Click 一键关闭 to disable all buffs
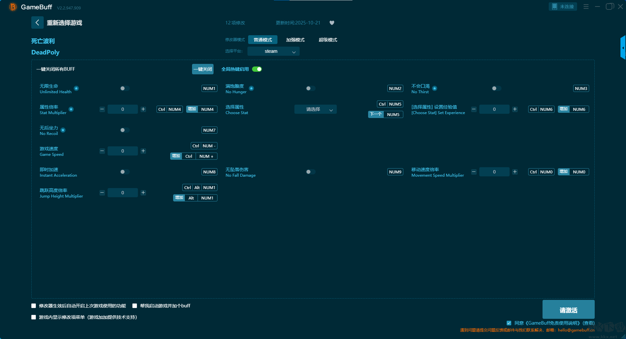 tap(203, 69)
